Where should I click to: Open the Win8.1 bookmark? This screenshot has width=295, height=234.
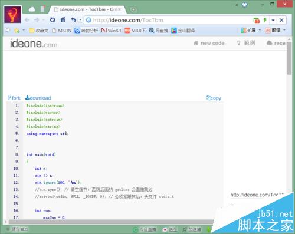pyautogui.click(x=112, y=31)
